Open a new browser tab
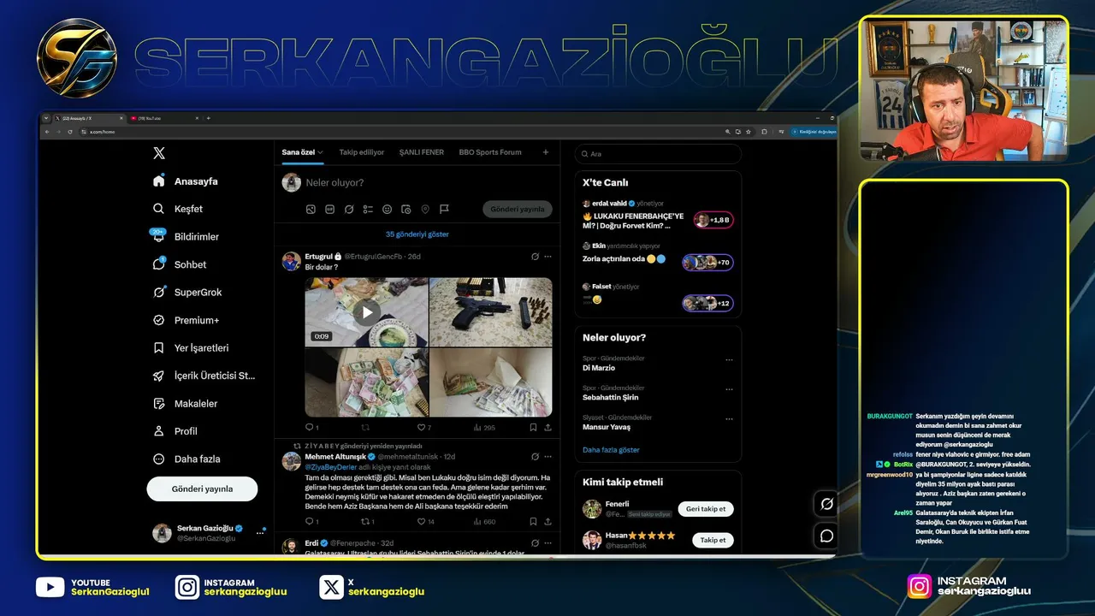The height and width of the screenshot is (616, 1095). [x=208, y=118]
